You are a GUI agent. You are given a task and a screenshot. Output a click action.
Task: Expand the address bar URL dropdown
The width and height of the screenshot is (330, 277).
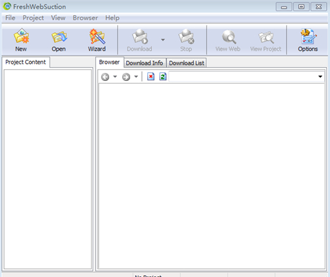coord(320,76)
